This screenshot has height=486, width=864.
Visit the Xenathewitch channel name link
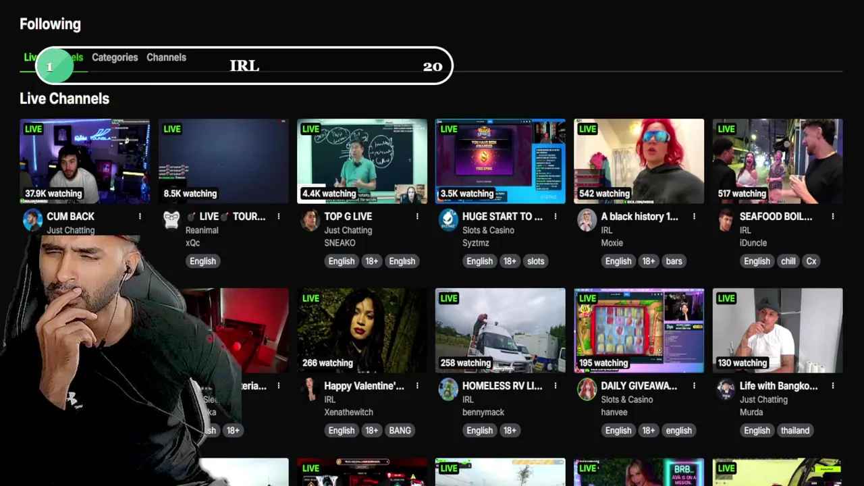348,412
